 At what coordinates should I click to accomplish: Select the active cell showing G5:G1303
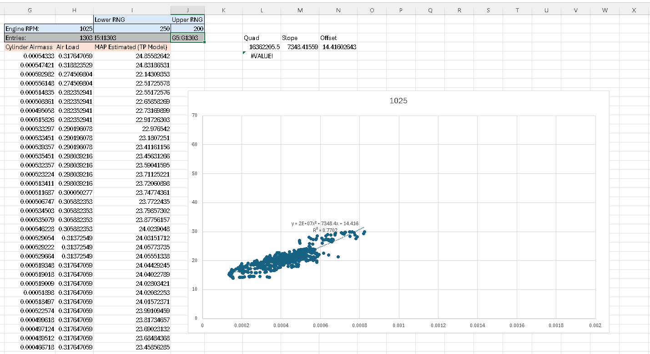click(x=187, y=38)
